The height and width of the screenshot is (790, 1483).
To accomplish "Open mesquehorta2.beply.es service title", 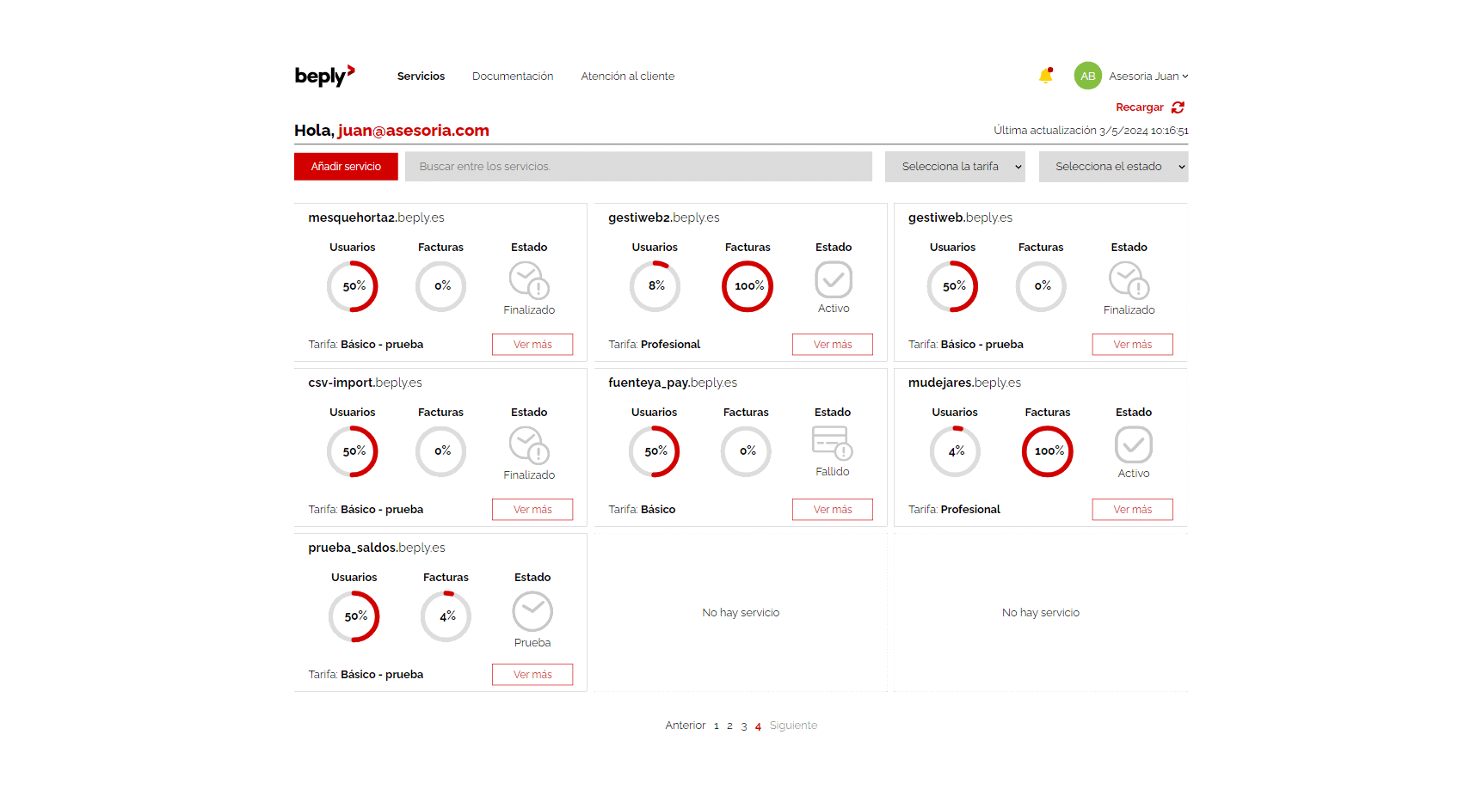I will pyautogui.click(x=376, y=218).
